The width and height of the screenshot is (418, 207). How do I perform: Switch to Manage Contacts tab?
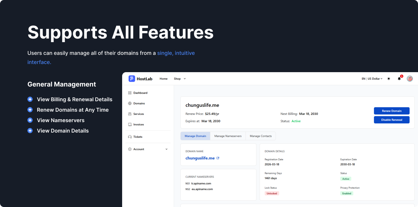[x=261, y=136]
